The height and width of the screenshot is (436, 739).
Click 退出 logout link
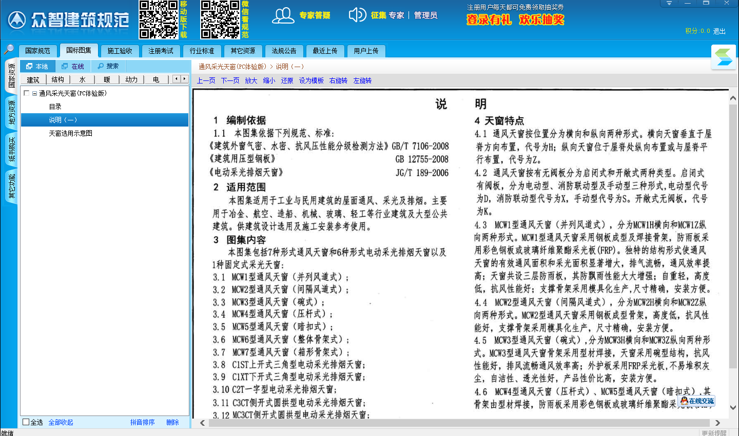[719, 31]
